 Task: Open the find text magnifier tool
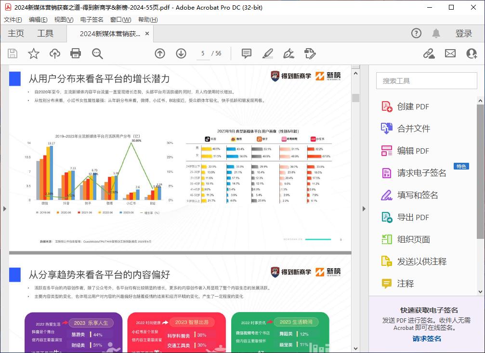coord(97,53)
